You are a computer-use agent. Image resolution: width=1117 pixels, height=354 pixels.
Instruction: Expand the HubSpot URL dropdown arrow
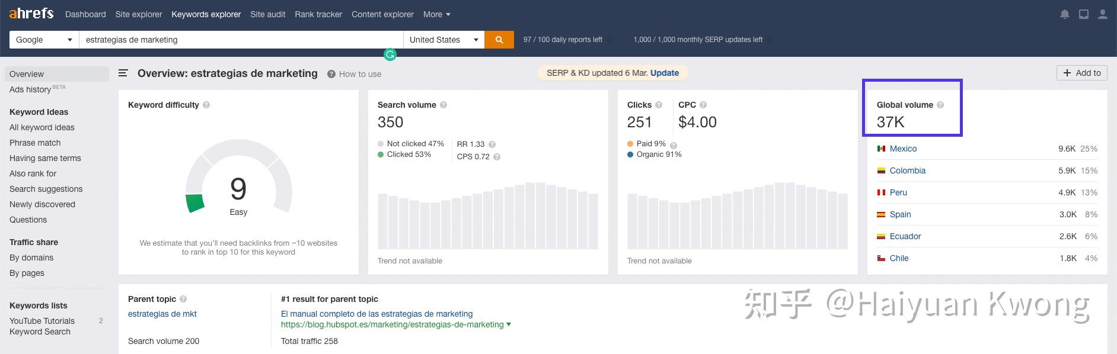509,324
